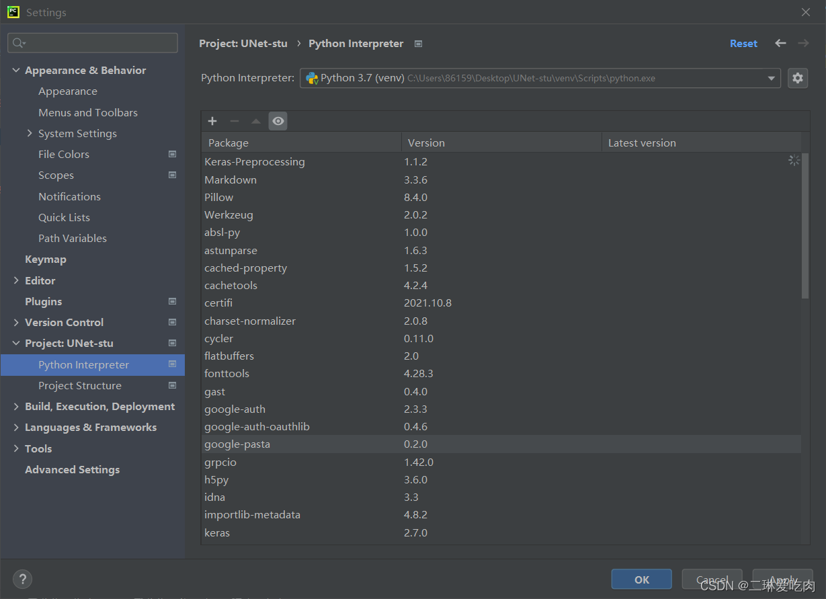Click inside the settings search field
This screenshot has width=826, height=599.
93,43
